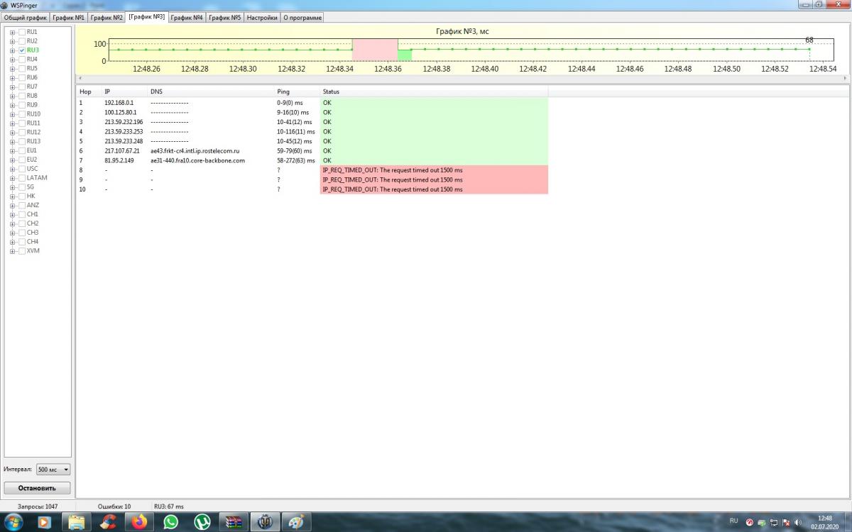Click the Ошибки: 10 status bar entry
The image size is (852, 532).
point(114,506)
